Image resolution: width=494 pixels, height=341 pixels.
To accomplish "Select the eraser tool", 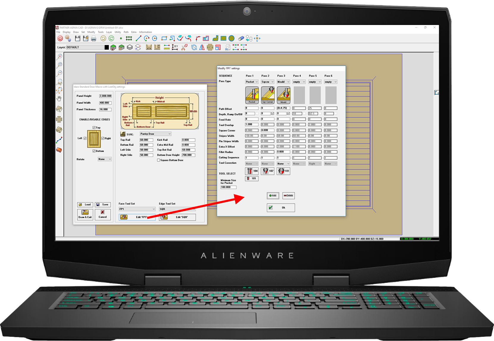I will (241, 38).
